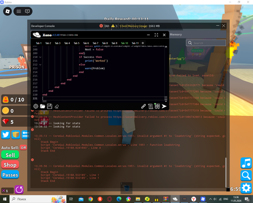Click the Twitter codes icon
Viewport: 253px width, 203px height.
pos(6,134)
